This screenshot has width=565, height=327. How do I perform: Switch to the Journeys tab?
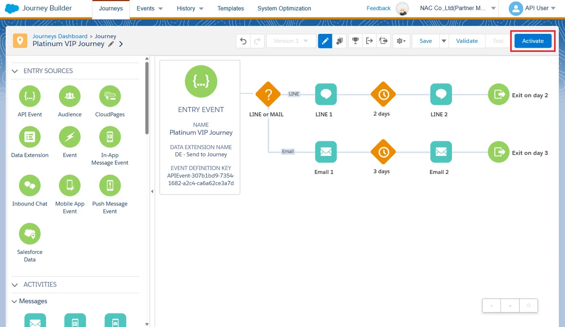pos(111,8)
